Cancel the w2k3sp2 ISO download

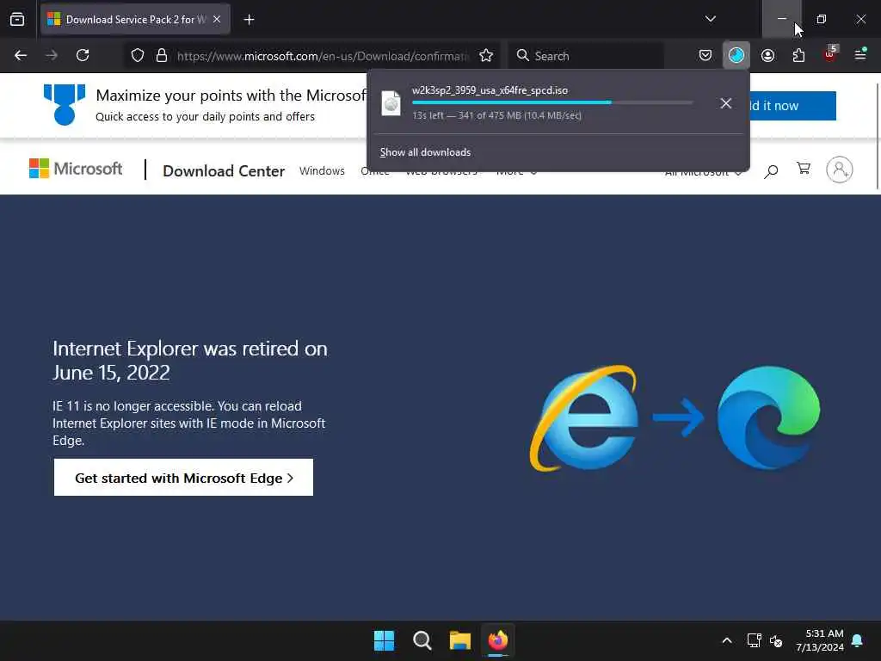point(726,103)
